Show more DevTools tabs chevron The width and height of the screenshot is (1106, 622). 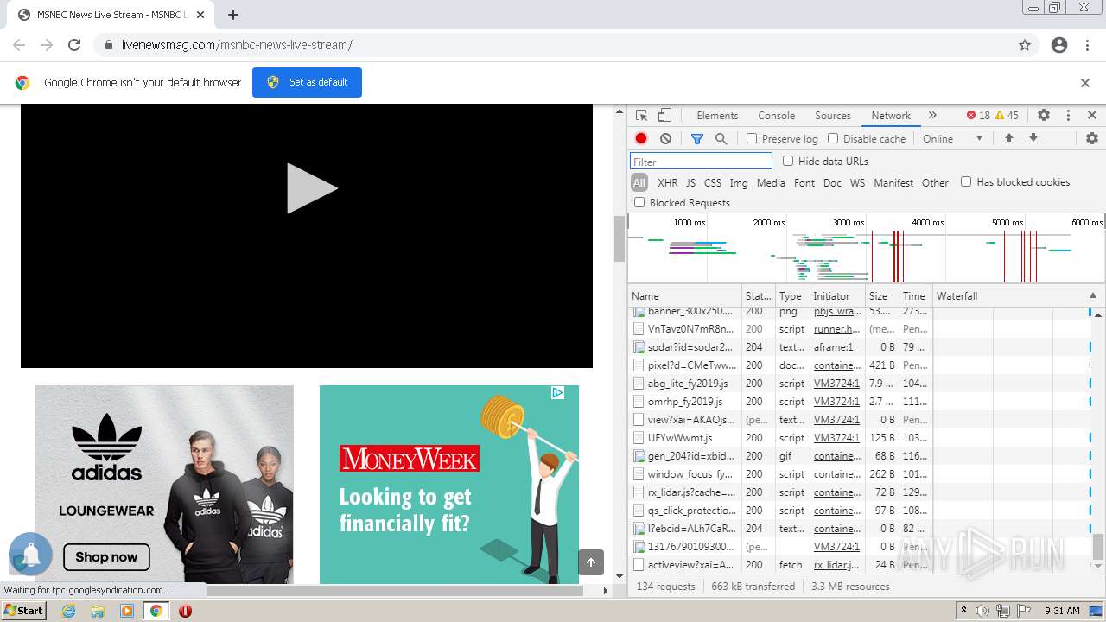pos(932,115)
